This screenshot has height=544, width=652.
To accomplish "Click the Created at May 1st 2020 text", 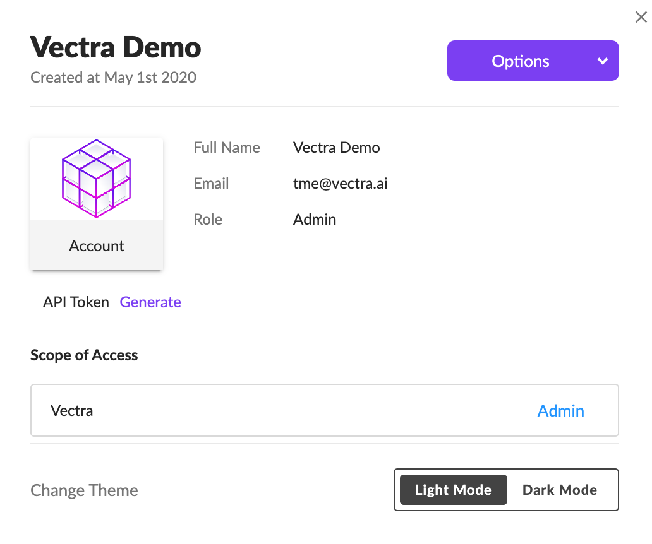I will pos(113,78).
